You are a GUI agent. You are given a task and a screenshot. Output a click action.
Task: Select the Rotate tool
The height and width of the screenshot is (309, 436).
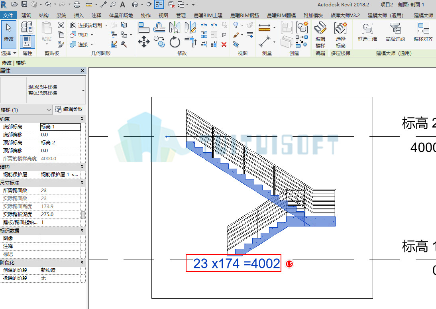coord(175,42)
